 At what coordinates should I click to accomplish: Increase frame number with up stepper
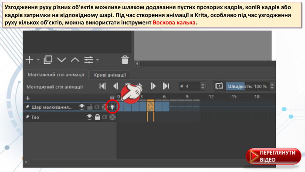[x=203, y=84]
